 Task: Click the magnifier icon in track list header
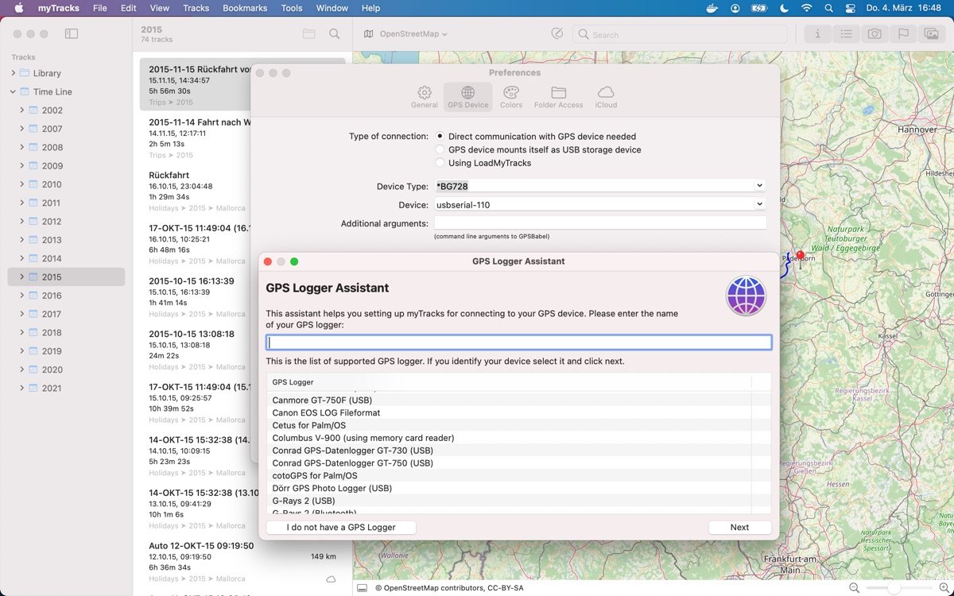335,34
